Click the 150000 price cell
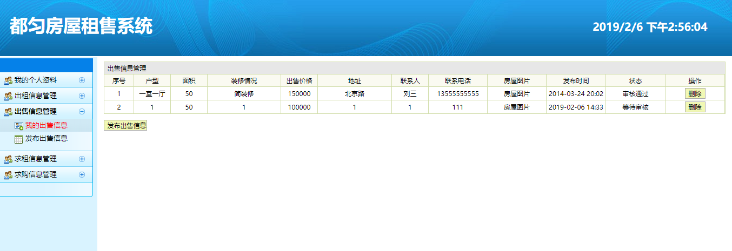Image resolution: width=732 pixels, height=251 pixels. coord(299,94)
